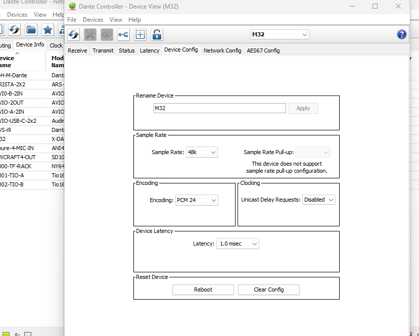The width and height of the screenshot is (419, 336).
Task: Open the Devices menu in Device View
Action: tap(93, 20)
